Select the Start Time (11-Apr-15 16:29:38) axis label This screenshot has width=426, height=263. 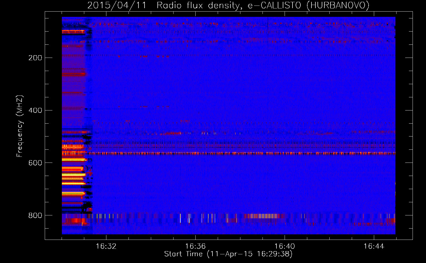click(x=228, y=254)
